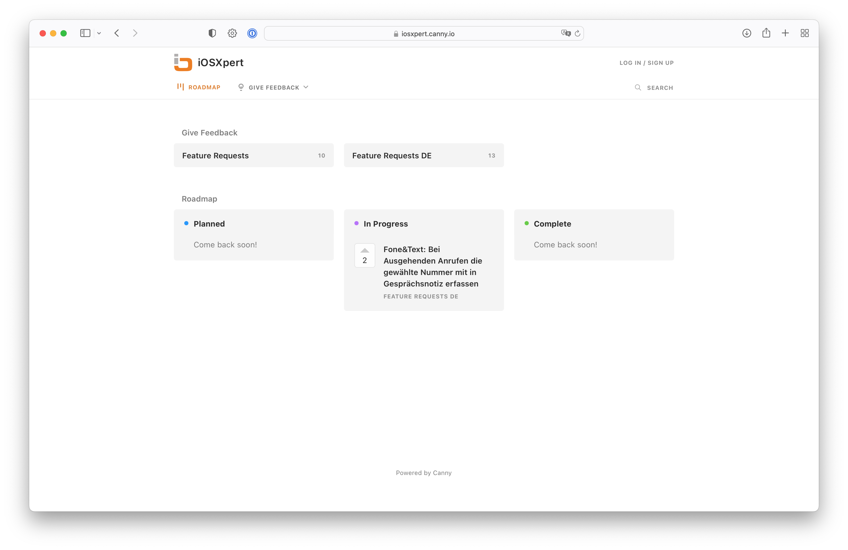Click the Feature Requests count 10
The width and height of the screenshot is (848, 550).
click(x=321, y=155)
